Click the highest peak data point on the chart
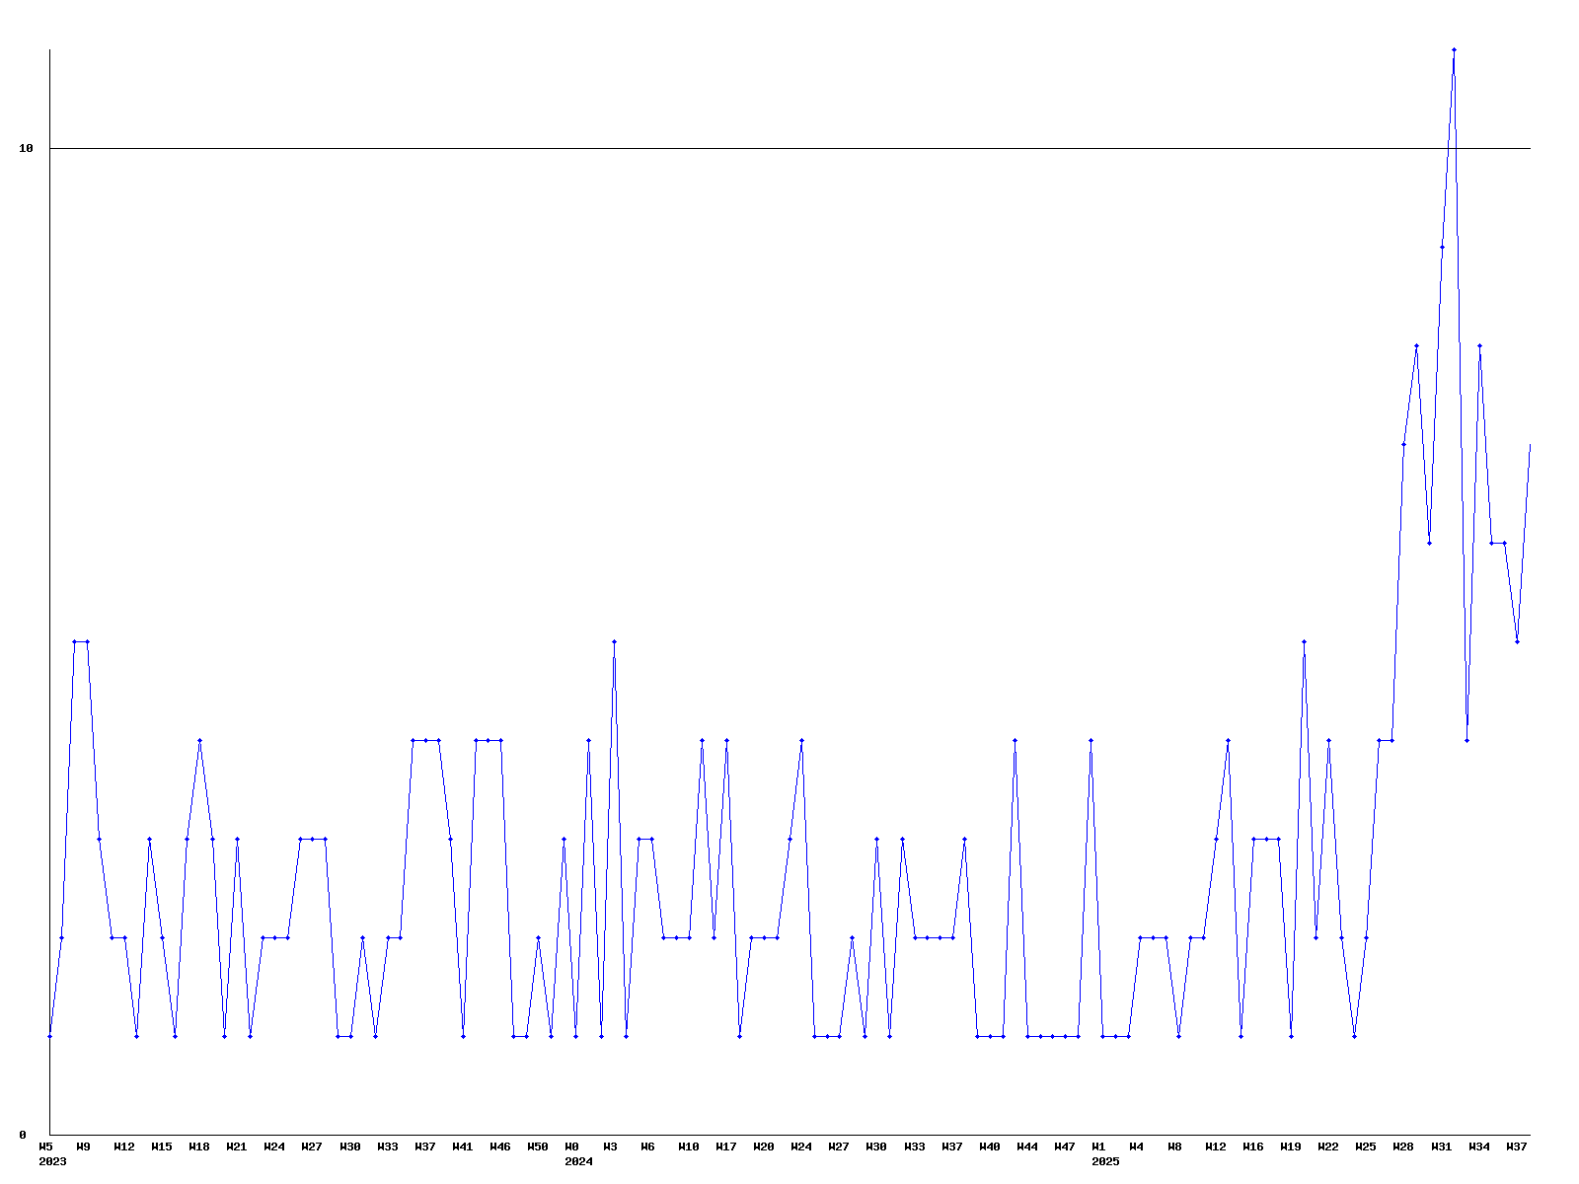Screen dimensions: 1579x1184 click(x=1454, y=49)
